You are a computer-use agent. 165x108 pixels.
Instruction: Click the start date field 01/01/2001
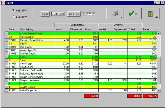(58, 14)
